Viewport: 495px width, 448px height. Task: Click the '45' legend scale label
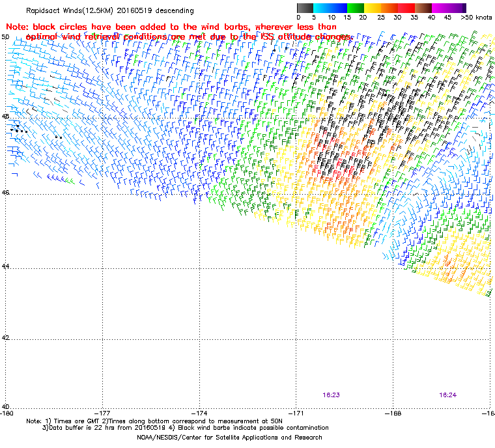pyautogui.click(x=447, y=18)
